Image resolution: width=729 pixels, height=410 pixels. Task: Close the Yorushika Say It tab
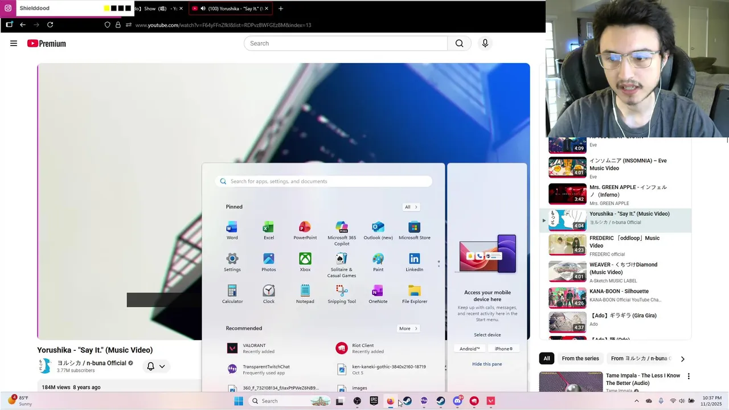pyautogui.click(x=266, y=9)
